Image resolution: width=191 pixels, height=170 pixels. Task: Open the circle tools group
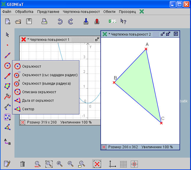pyautogui.click(x=7, y=66)
